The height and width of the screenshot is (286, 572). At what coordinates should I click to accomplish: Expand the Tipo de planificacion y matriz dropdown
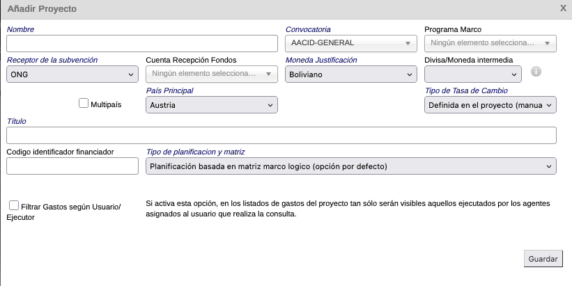point(350,166)
